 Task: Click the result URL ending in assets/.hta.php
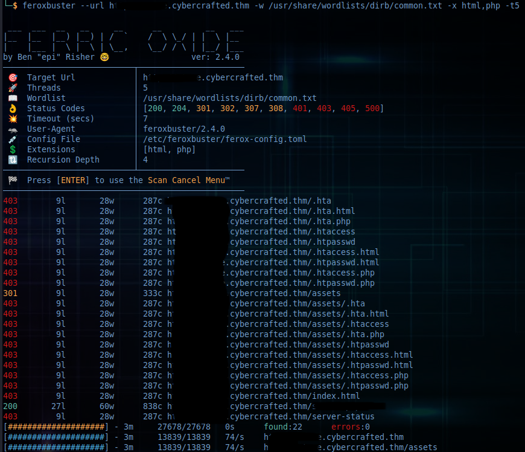tap(275, 334)
